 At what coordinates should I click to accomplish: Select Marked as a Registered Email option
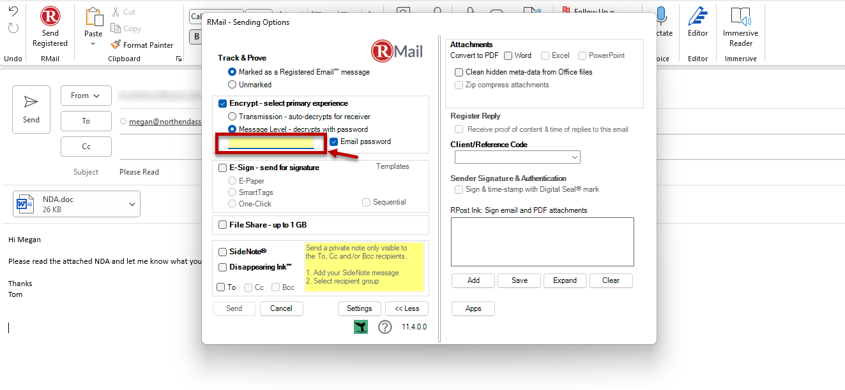(x=232, y=72)
